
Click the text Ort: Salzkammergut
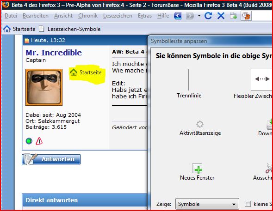coord(53,121)
